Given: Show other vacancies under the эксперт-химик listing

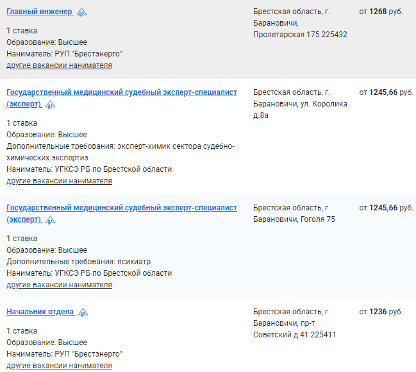Looking at the screenshot, I should tap(59, 181).
